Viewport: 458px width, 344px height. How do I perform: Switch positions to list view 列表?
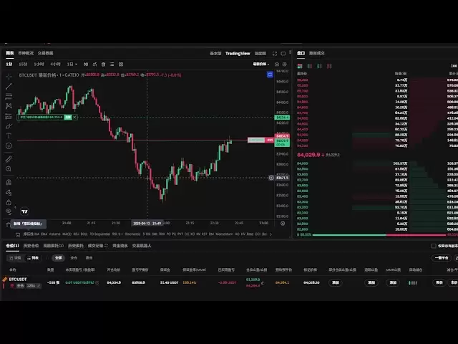pos(33,258)
